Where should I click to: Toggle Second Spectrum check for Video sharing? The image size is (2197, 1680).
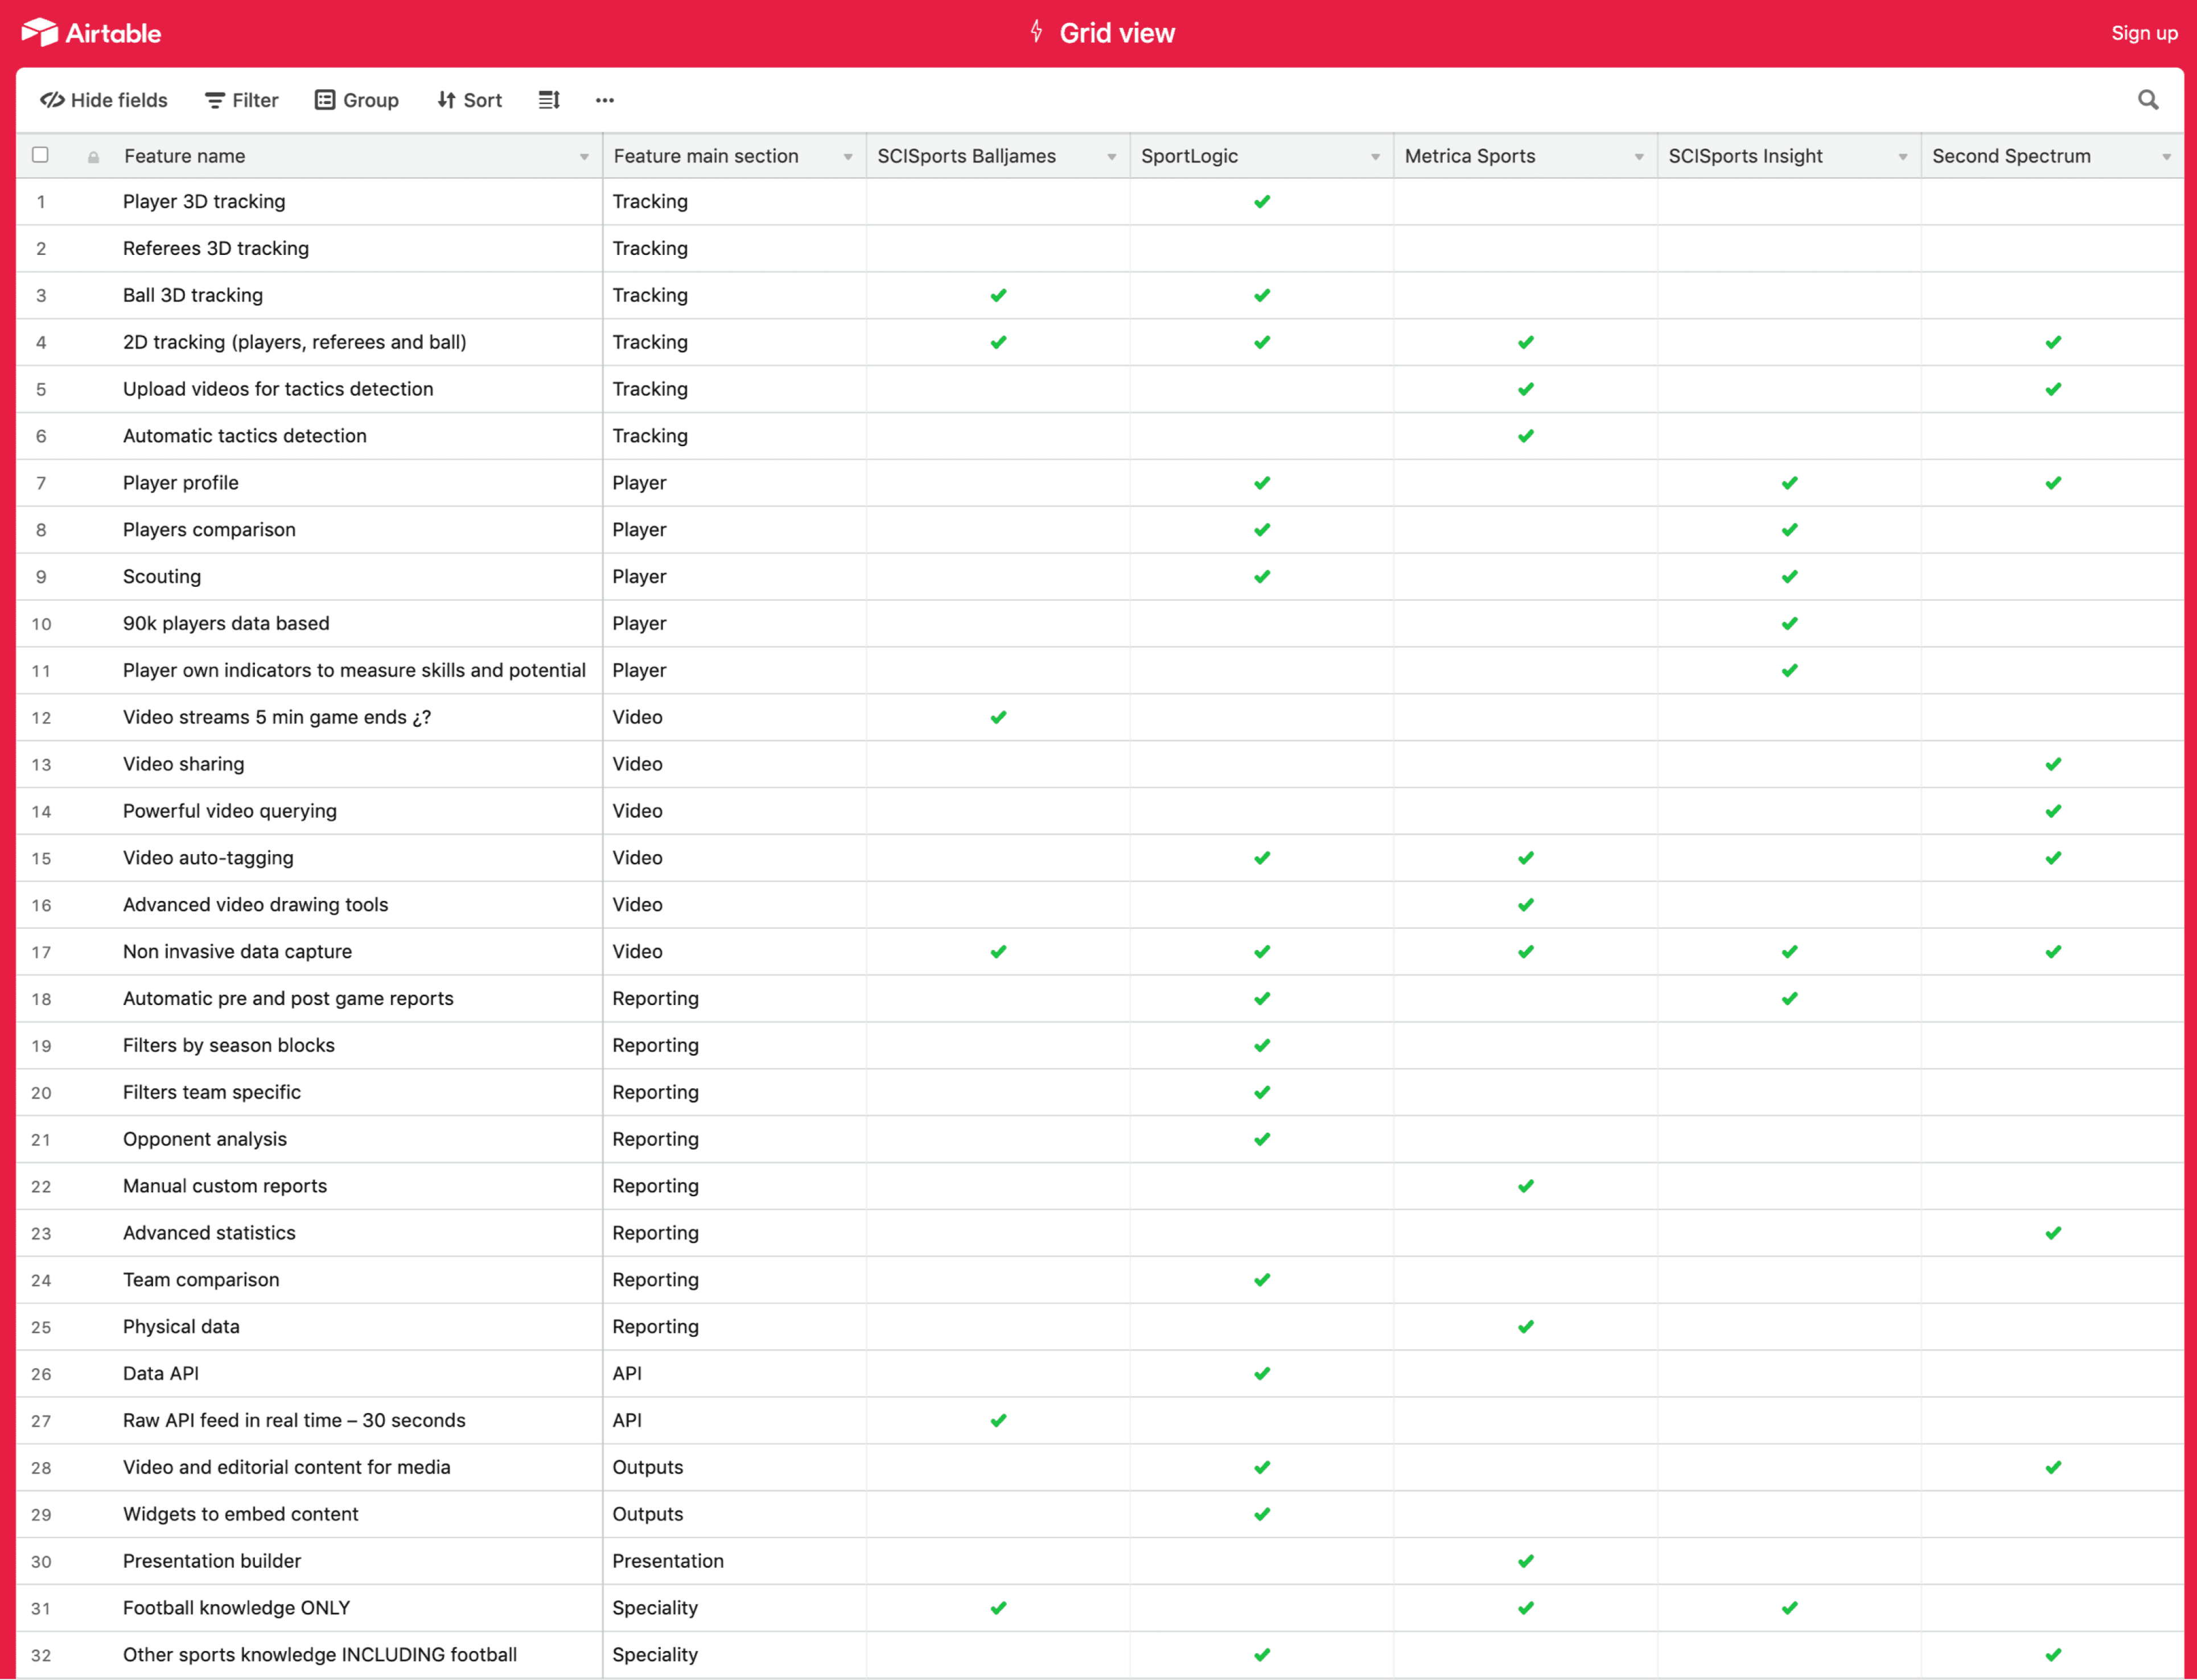click(x=2053, y=764)
